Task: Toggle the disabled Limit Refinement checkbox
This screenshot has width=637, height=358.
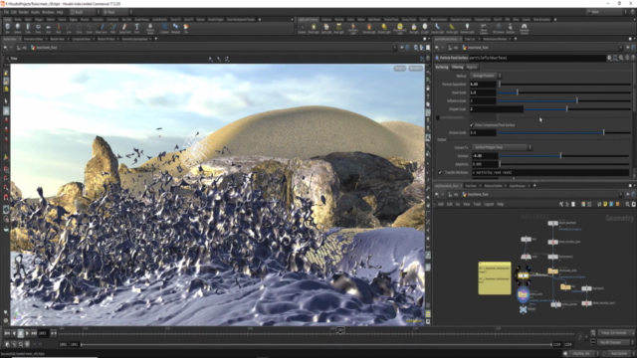Action: pos(438,117)
